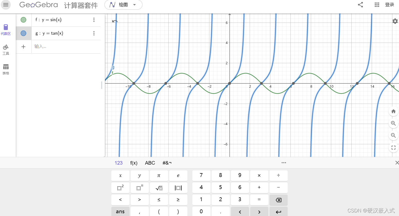Click the GeoGebra logo

pyautogui.click(x=39, y=5)
